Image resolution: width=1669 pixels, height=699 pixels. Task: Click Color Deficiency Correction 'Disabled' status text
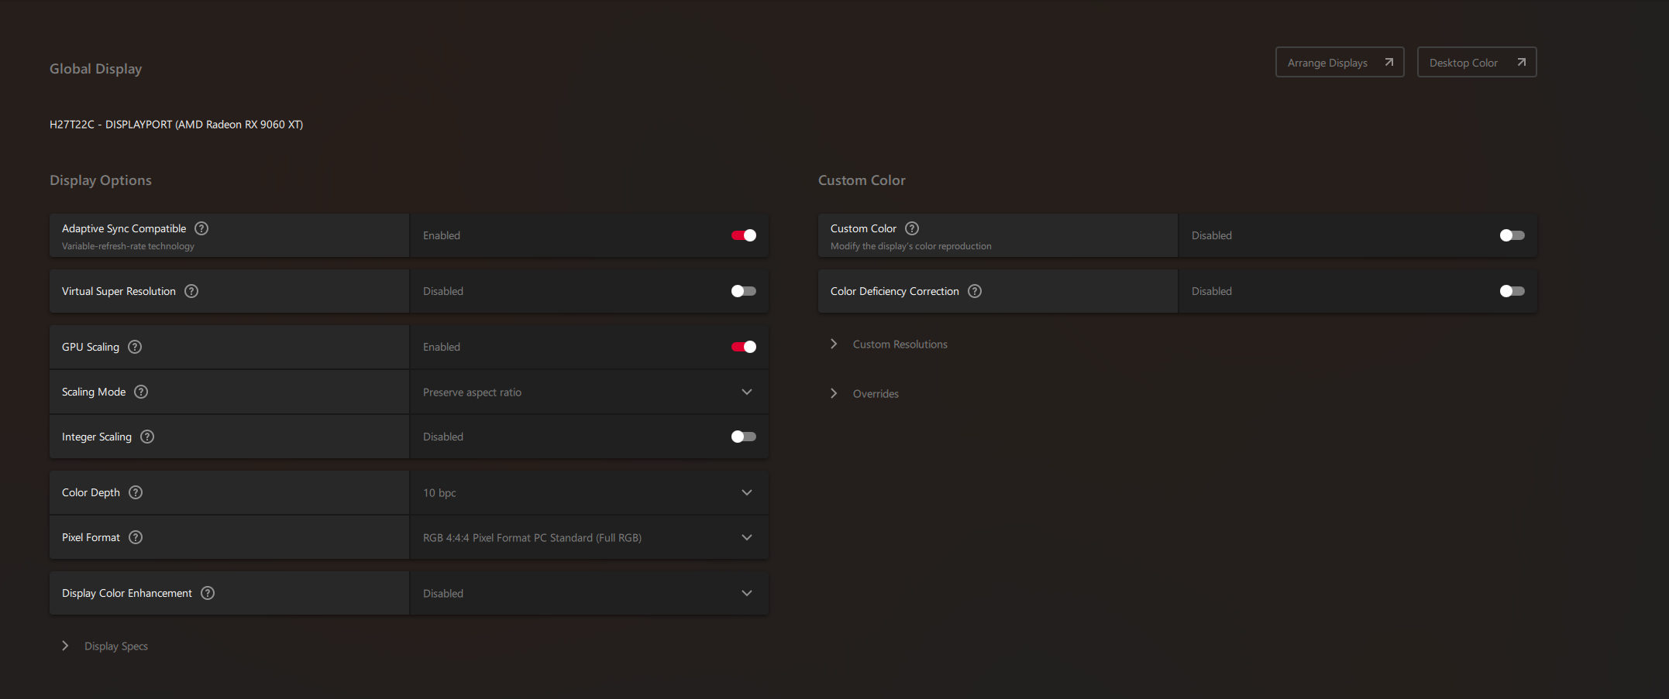pos(1212,291)
